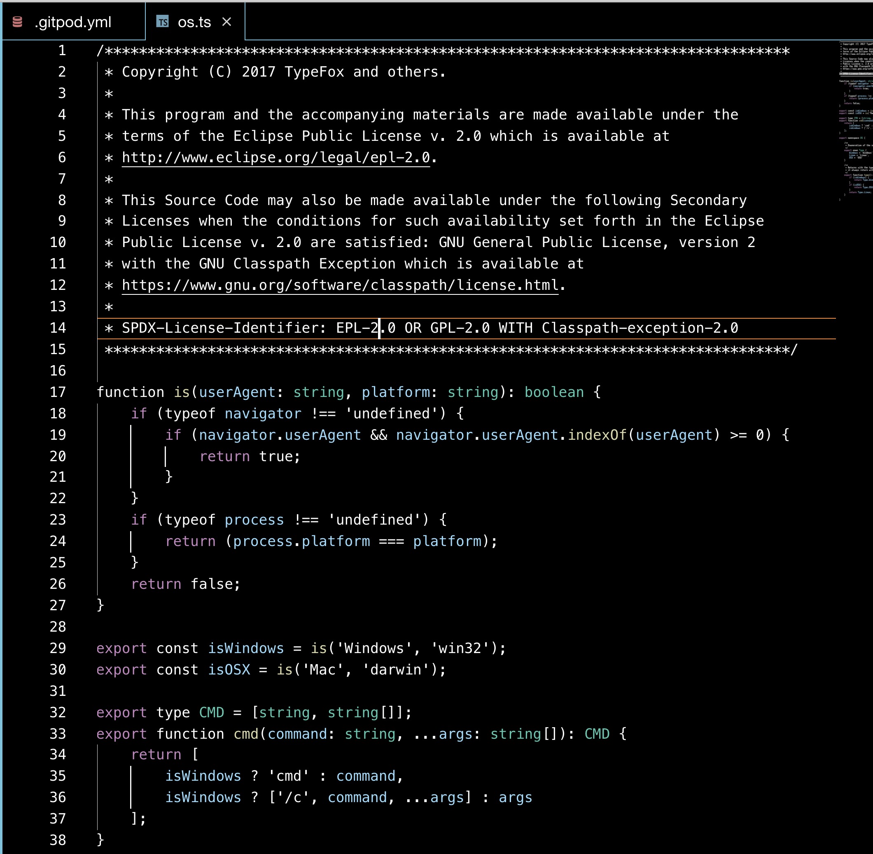Close the os.ts editor tab
Viewport: 873px width, 854px height.
coord(227,21)
